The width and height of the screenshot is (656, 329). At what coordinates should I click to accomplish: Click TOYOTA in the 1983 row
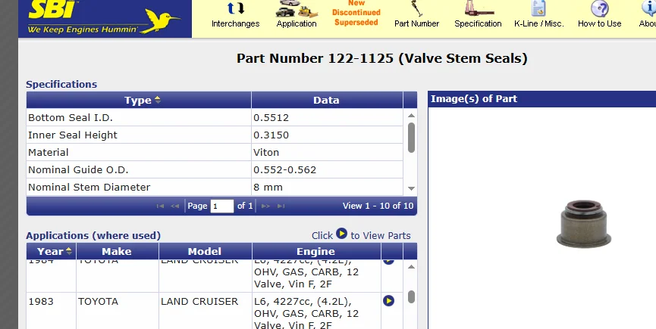click(x=99, y=302)
